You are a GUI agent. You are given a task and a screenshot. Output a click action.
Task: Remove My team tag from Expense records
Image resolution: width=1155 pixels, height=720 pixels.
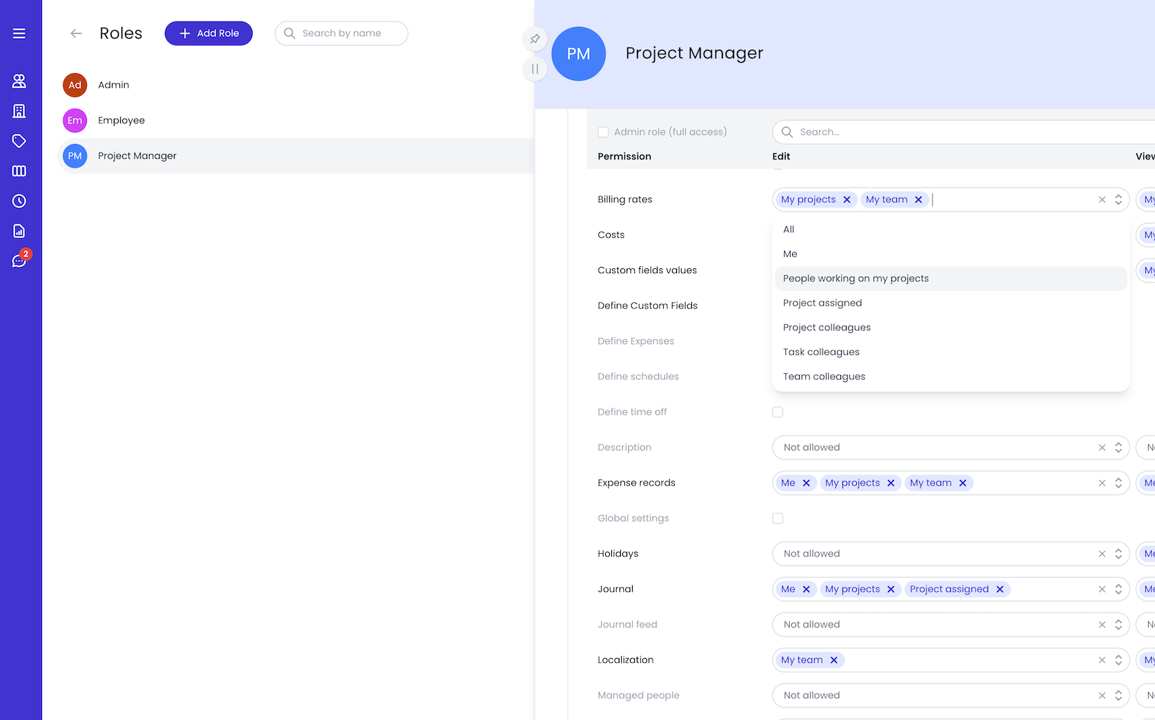(x=962, y=483)
